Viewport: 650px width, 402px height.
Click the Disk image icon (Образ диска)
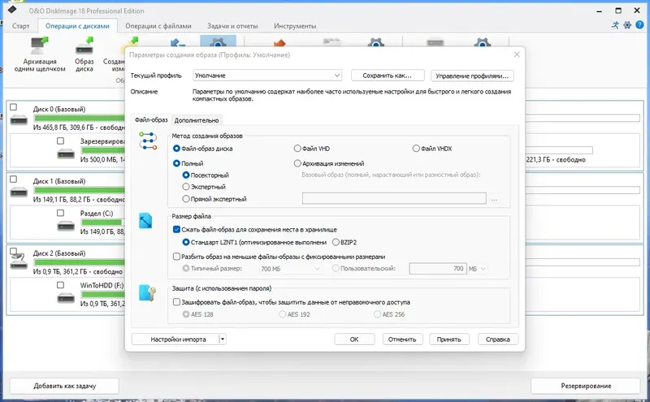pyautogui.click(x=84, y=45)
